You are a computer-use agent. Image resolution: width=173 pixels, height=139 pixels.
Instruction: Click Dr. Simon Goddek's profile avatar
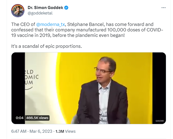tap(18, 10)
